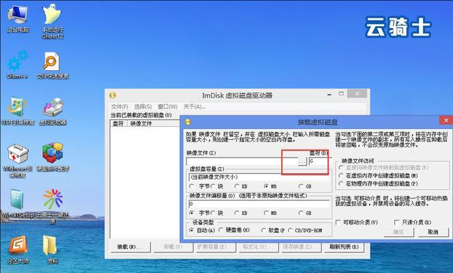
Task: Click the 映像文件偏移量 offset field
Action: pos(259,204)
